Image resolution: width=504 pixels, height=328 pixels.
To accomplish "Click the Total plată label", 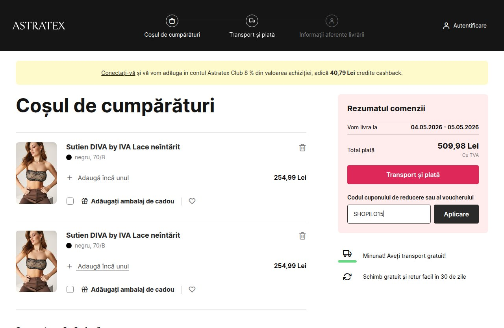I will point(361,150).
